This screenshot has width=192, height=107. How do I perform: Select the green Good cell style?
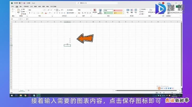pyautogui.click(x=108, y=13)
